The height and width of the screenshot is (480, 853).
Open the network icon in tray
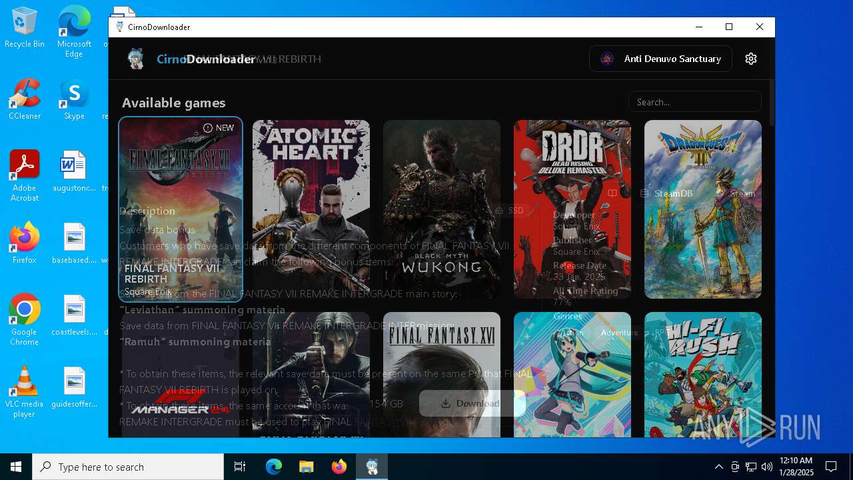[751, 467]
